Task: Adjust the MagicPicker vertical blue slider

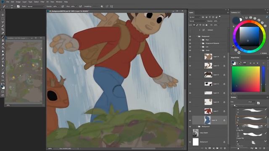Action: [264, 79]
